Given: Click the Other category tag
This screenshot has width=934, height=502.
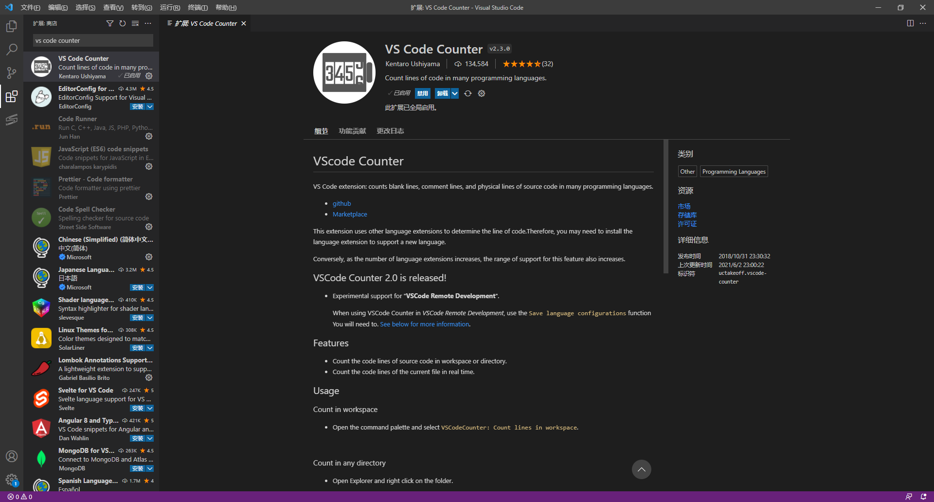Looking at the screenshot, I should pos(687,172).
